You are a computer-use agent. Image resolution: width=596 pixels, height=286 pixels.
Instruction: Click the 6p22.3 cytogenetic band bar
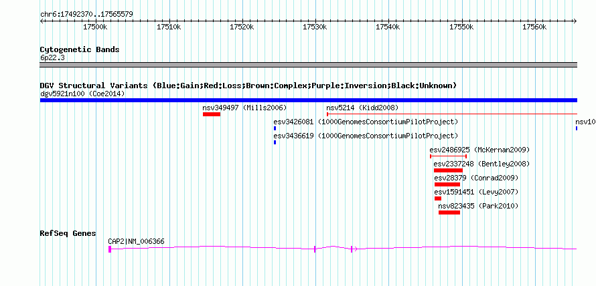point(309,65)
